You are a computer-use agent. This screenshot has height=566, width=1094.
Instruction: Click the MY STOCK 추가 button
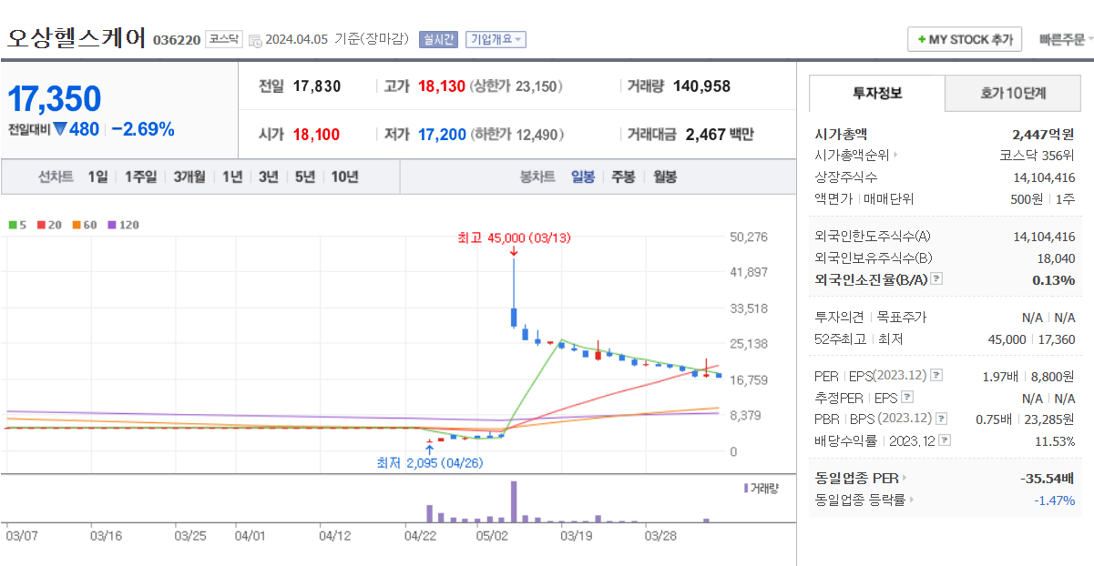tap(965, 39)
